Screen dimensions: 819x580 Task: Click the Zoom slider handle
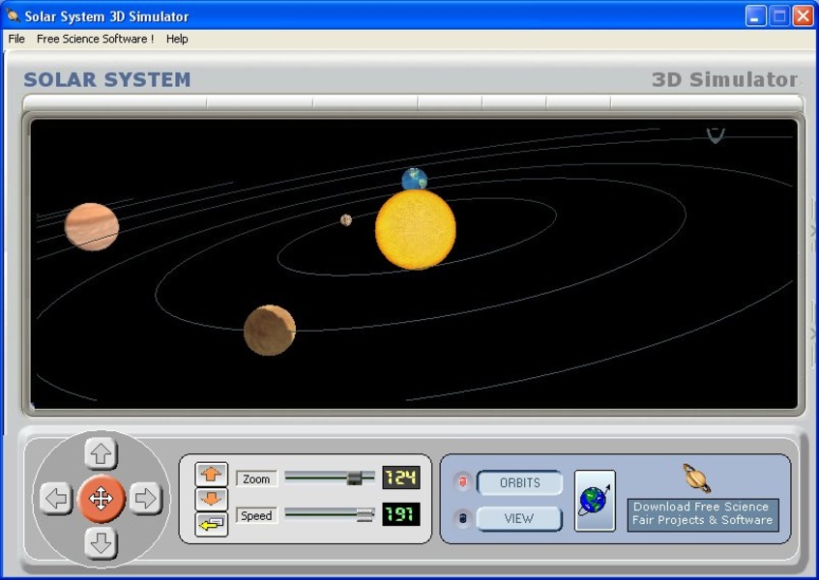click(x=354, y=478)
